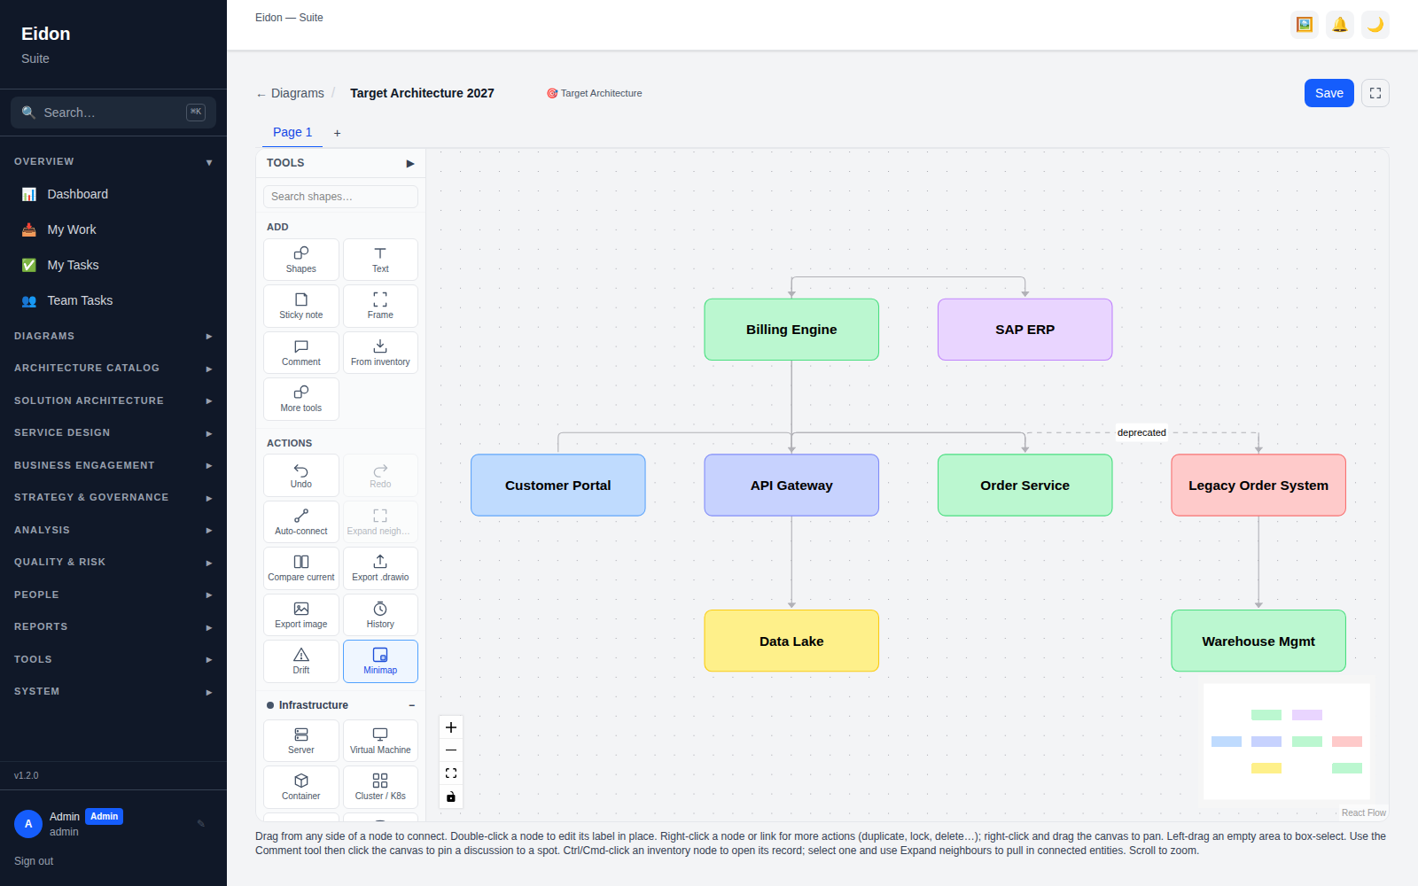Expand the Analysis section
The height and width of the screenshot is (886, 1418).
point(113,531)
